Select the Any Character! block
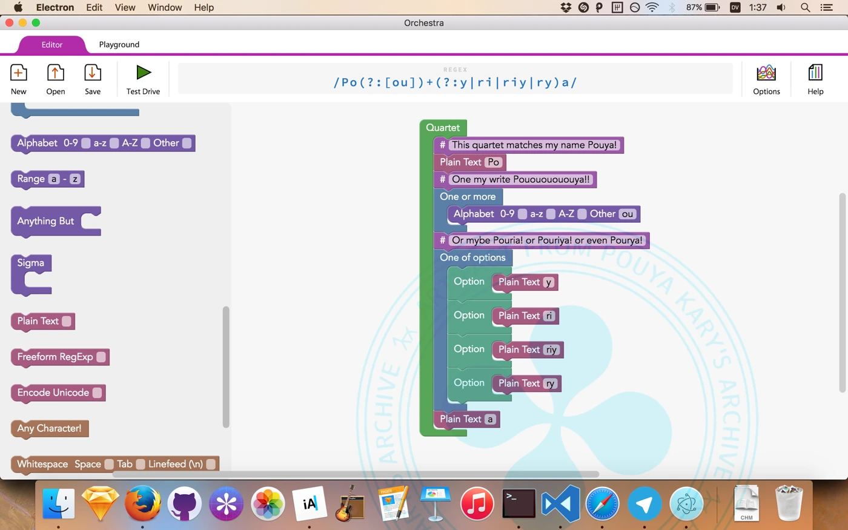The image size is (848, 530). point(49,428)
